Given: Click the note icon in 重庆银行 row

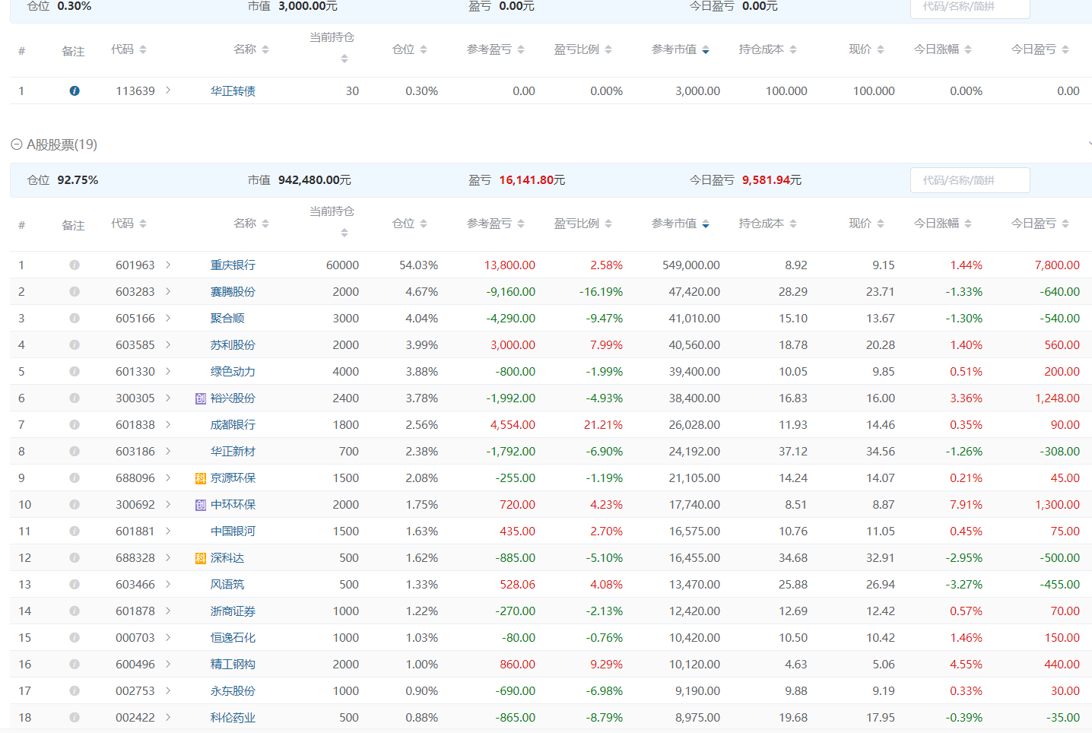Looking at the screenshot, I should click(75, 265).
